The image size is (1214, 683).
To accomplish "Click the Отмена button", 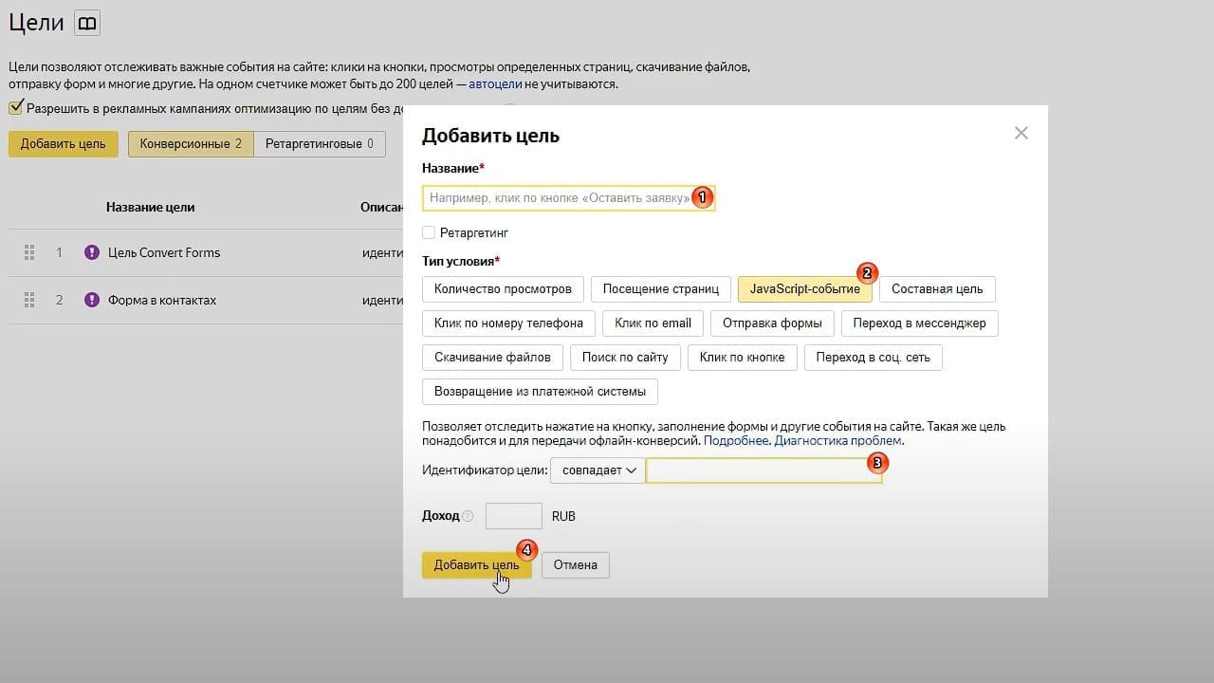I will (x=576, y=565).
